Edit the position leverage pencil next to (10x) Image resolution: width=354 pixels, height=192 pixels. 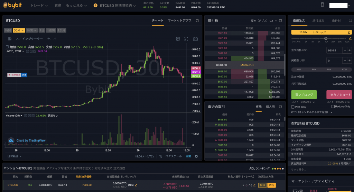click(136, 185)
